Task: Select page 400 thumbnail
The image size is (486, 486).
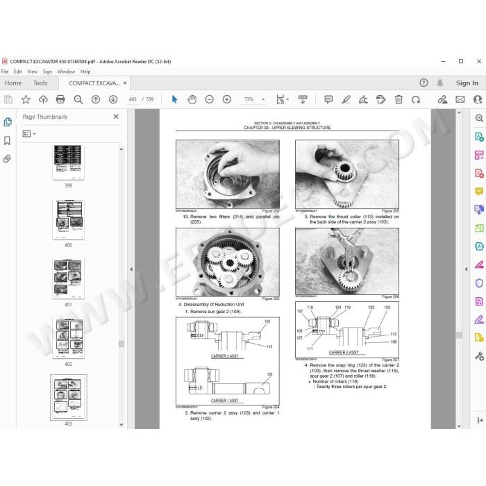Action: 68,219
